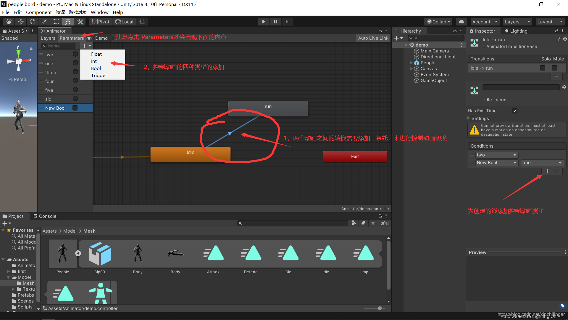Remove transition with minus button
The height and width of the screenshot is (320, 568).
pos(556,76)
